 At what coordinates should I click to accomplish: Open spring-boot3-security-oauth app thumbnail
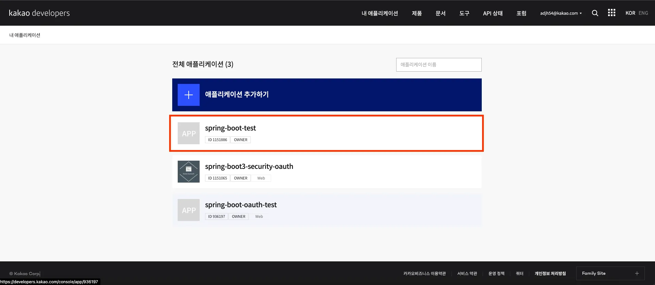189,172
